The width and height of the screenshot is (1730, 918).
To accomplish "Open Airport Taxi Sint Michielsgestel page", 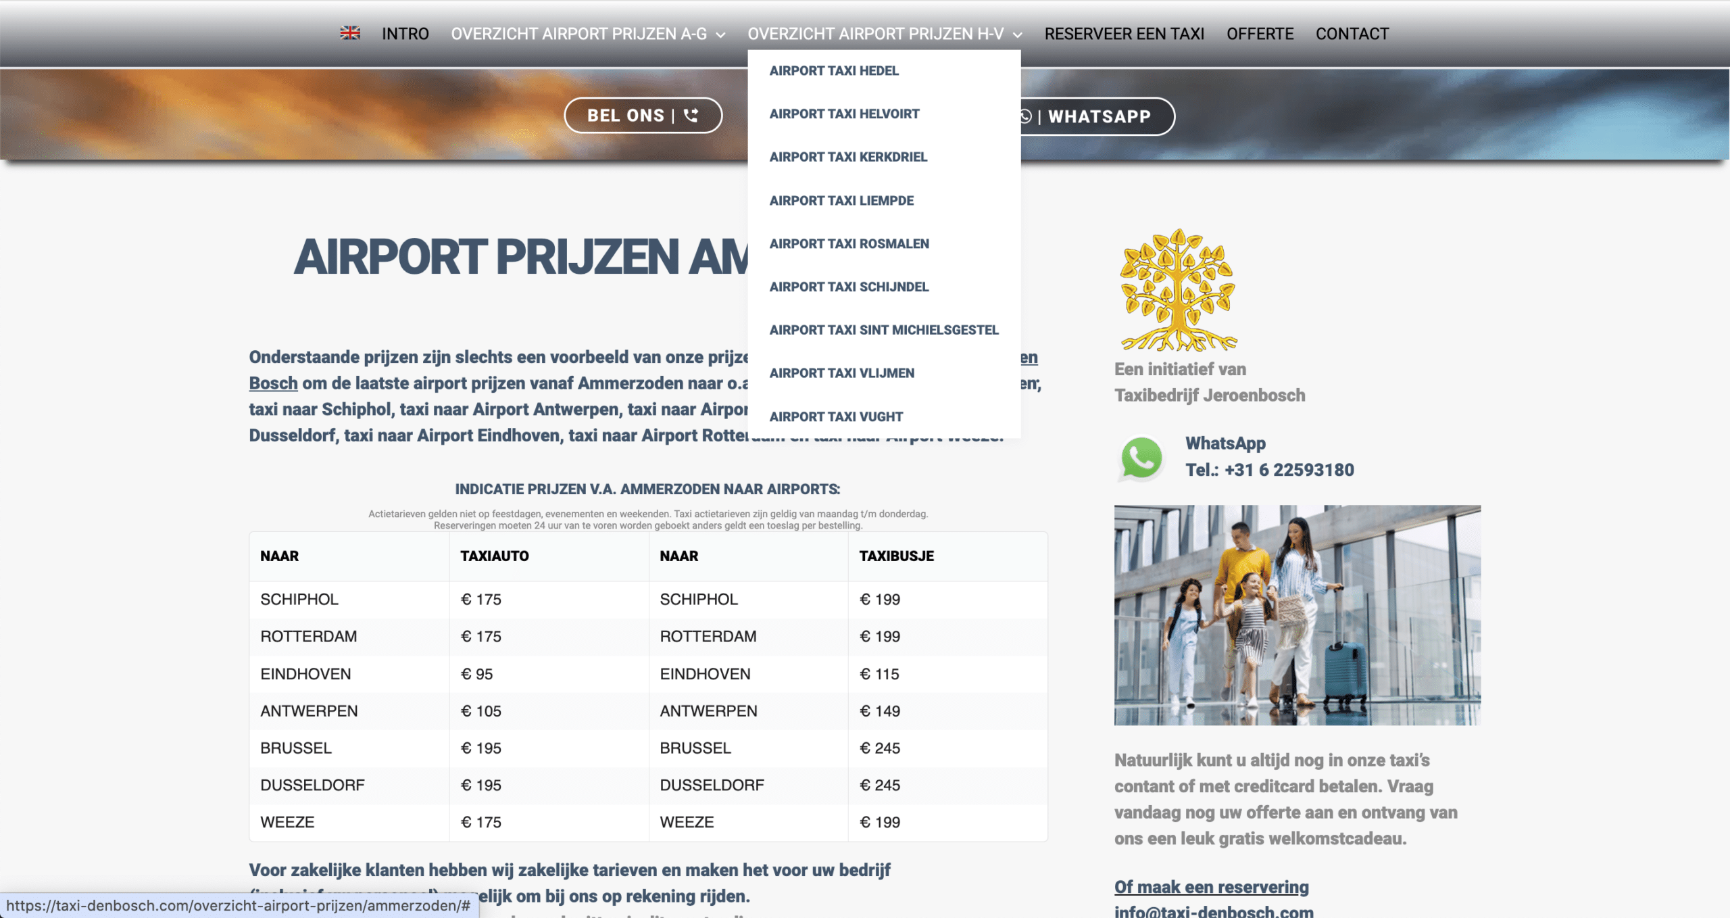I will pyautogui.click(x=884, y=330).
